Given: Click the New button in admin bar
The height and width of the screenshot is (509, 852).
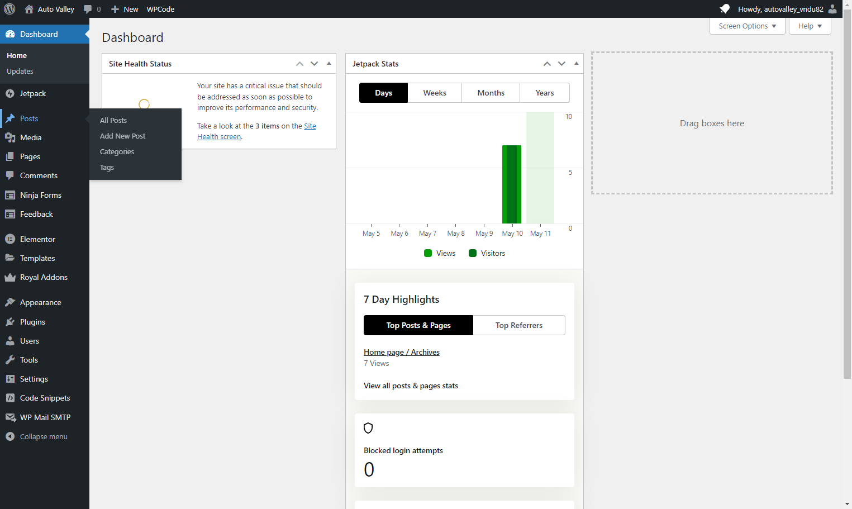Looking at the screenshot, I should (125, 9).
